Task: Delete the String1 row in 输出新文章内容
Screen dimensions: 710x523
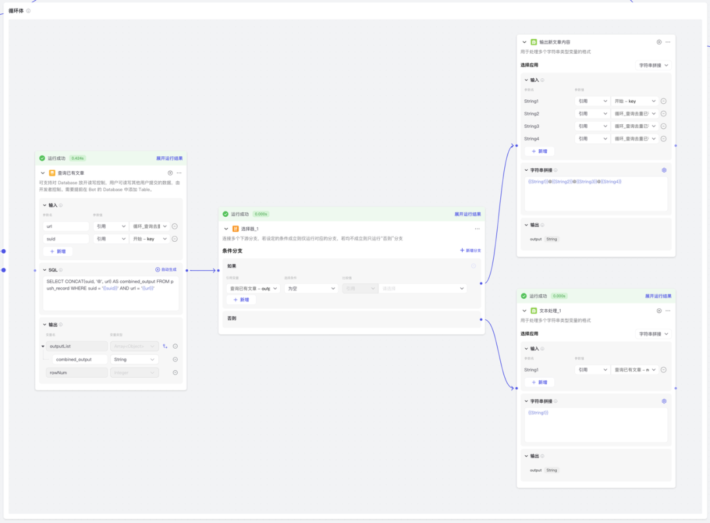Action: (x=663, y=101)
